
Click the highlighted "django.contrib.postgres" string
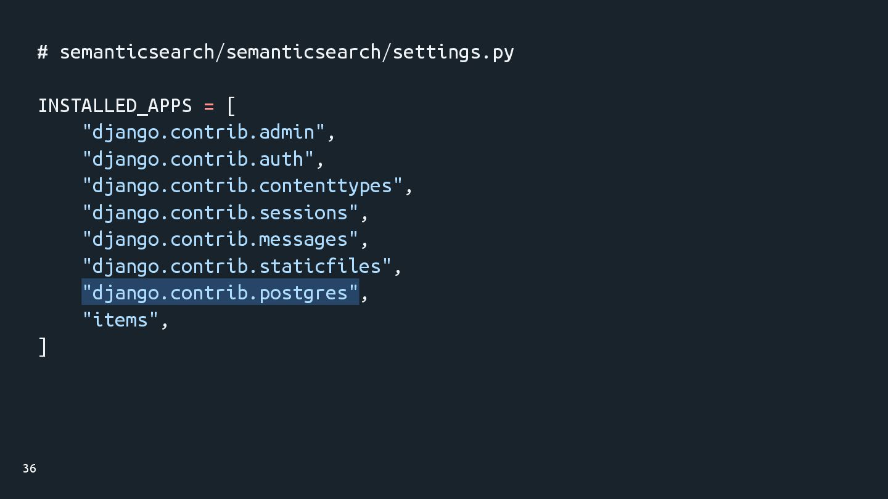(220, 293)
